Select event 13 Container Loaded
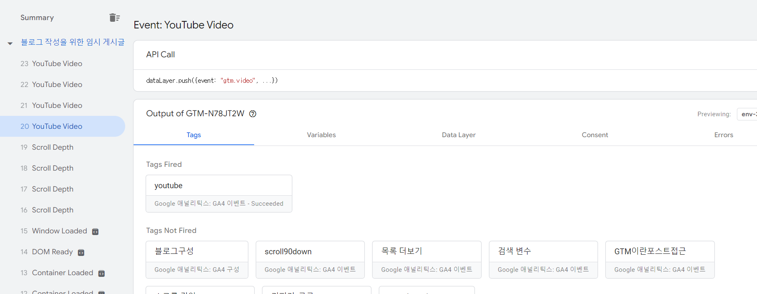This screenshot has height=294, width=757. [x=62, y=273]
